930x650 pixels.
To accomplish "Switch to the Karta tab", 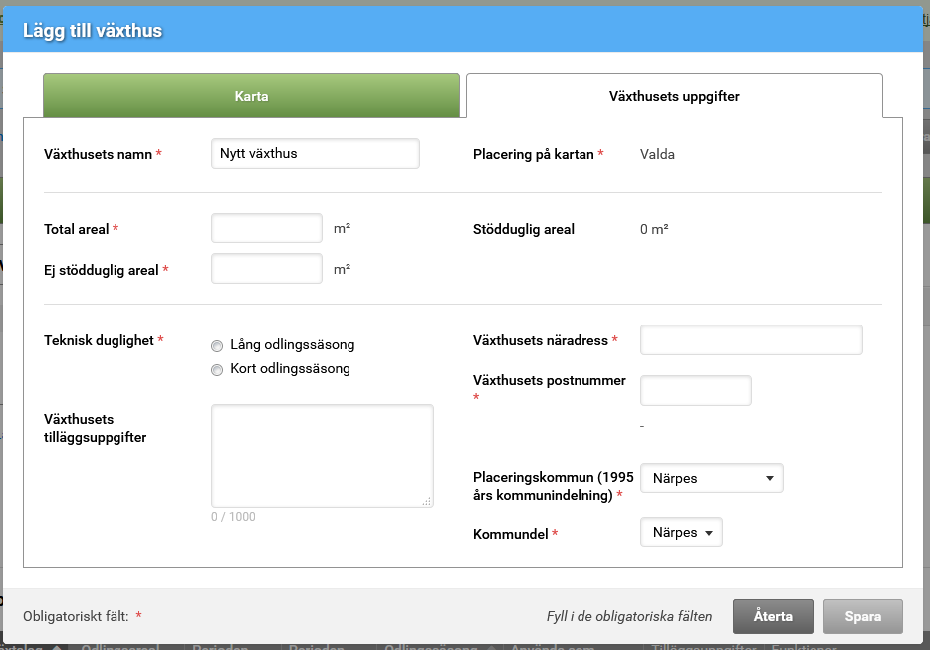I will tap(251, 97).
